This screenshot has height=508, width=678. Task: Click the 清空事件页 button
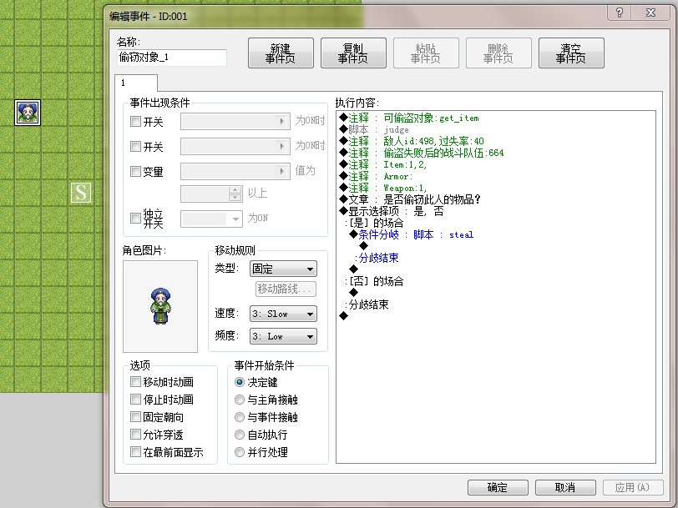pyautogui.click(x=571, y=53)
